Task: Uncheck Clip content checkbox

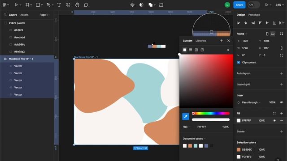Action: [x=239, y=63]
